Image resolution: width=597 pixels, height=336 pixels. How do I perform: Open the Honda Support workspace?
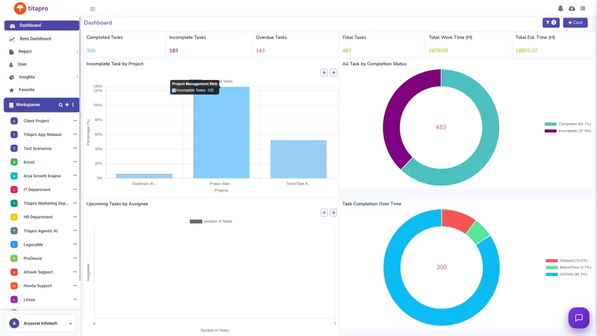(x=38, y=286)
